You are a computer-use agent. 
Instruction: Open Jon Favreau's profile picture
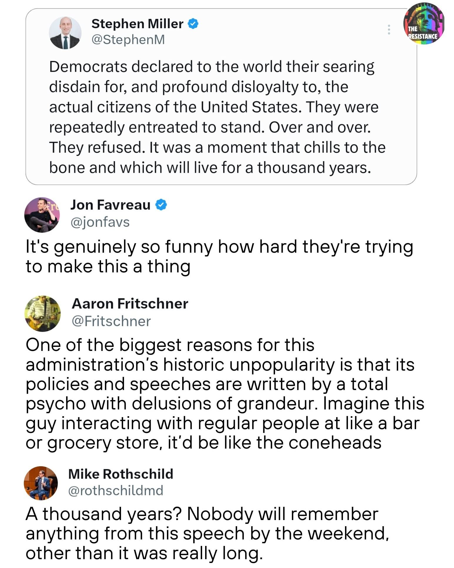point(42,215)
